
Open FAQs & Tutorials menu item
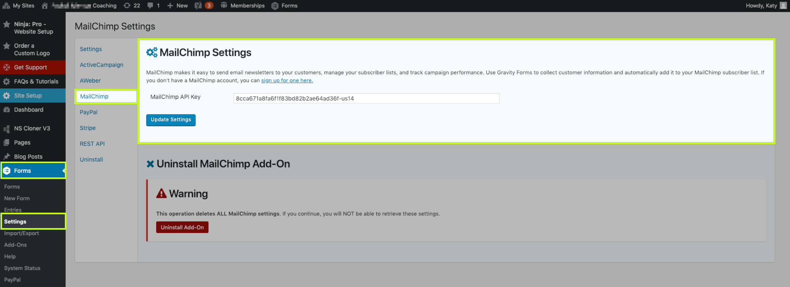click(33, 81)
